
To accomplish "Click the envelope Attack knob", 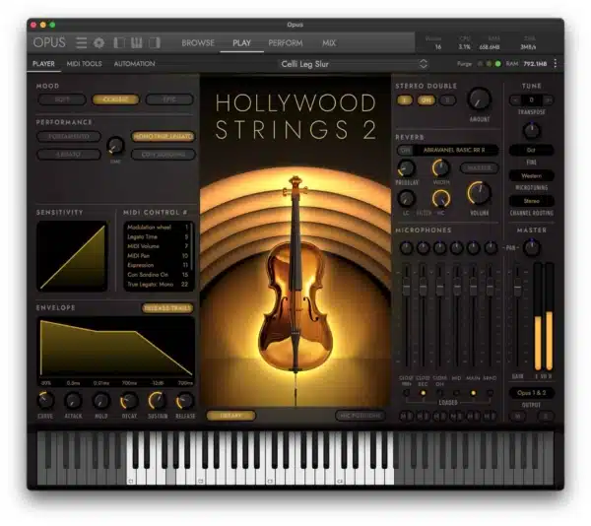I will (73, 401).
